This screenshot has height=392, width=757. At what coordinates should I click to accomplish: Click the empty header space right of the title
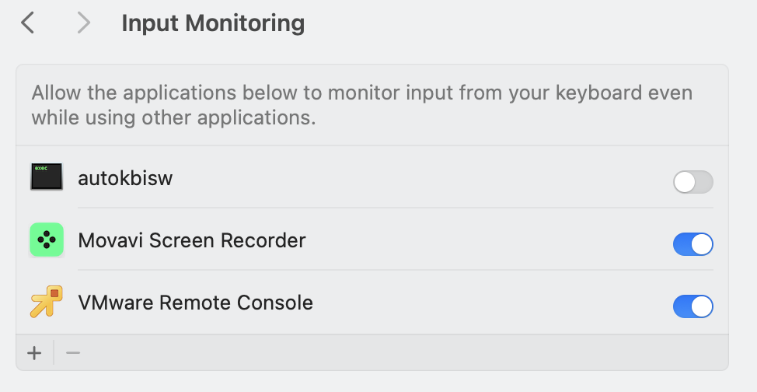point(529,23)
